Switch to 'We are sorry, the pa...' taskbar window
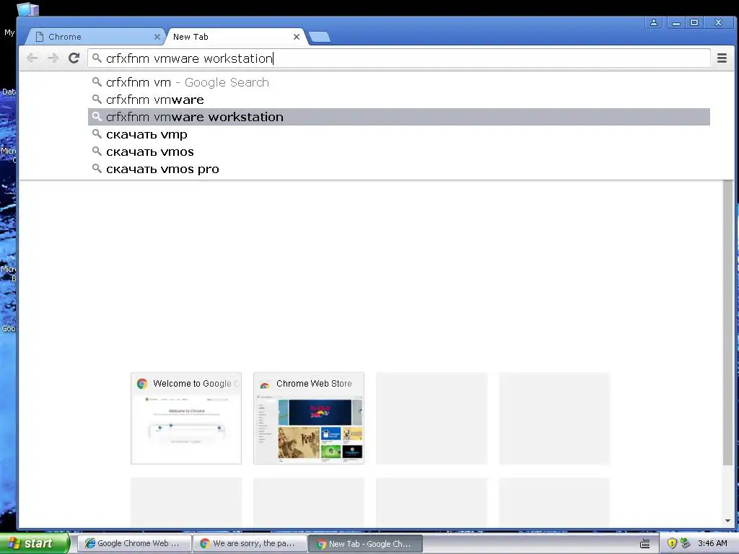The height and width of the screenshot is (554, 739). click(250, 544)
